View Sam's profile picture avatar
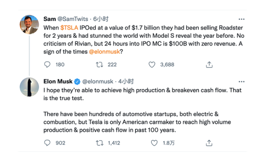Image resolution: width=267 pixels, height=155 pixels. [x=29, y=24]
